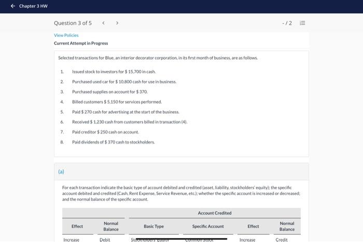Image resolution: width=363 pixels, height=242 pixels.
Task: Go to the previous question chevron
Action: click(x=104, y=23)
